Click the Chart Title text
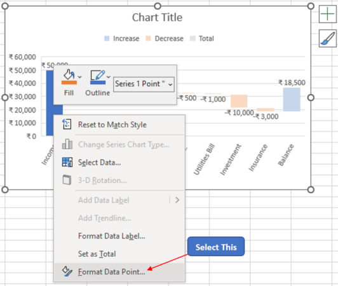The height and width of the screenshot is (286, 338). coord(157,17)
